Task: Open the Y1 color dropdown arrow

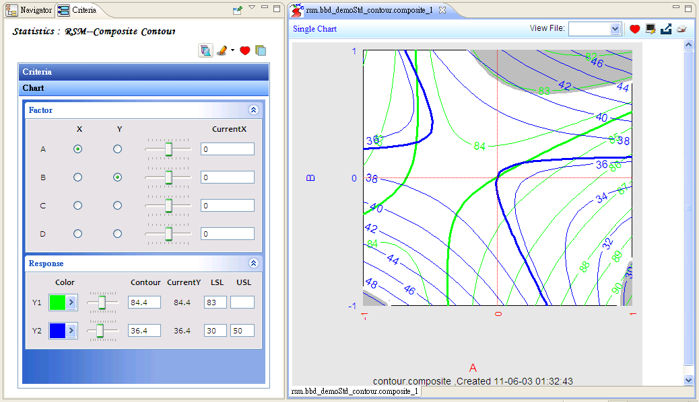Action: click(71, 303)
